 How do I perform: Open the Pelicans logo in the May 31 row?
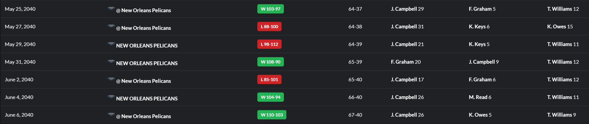[111, 61]
